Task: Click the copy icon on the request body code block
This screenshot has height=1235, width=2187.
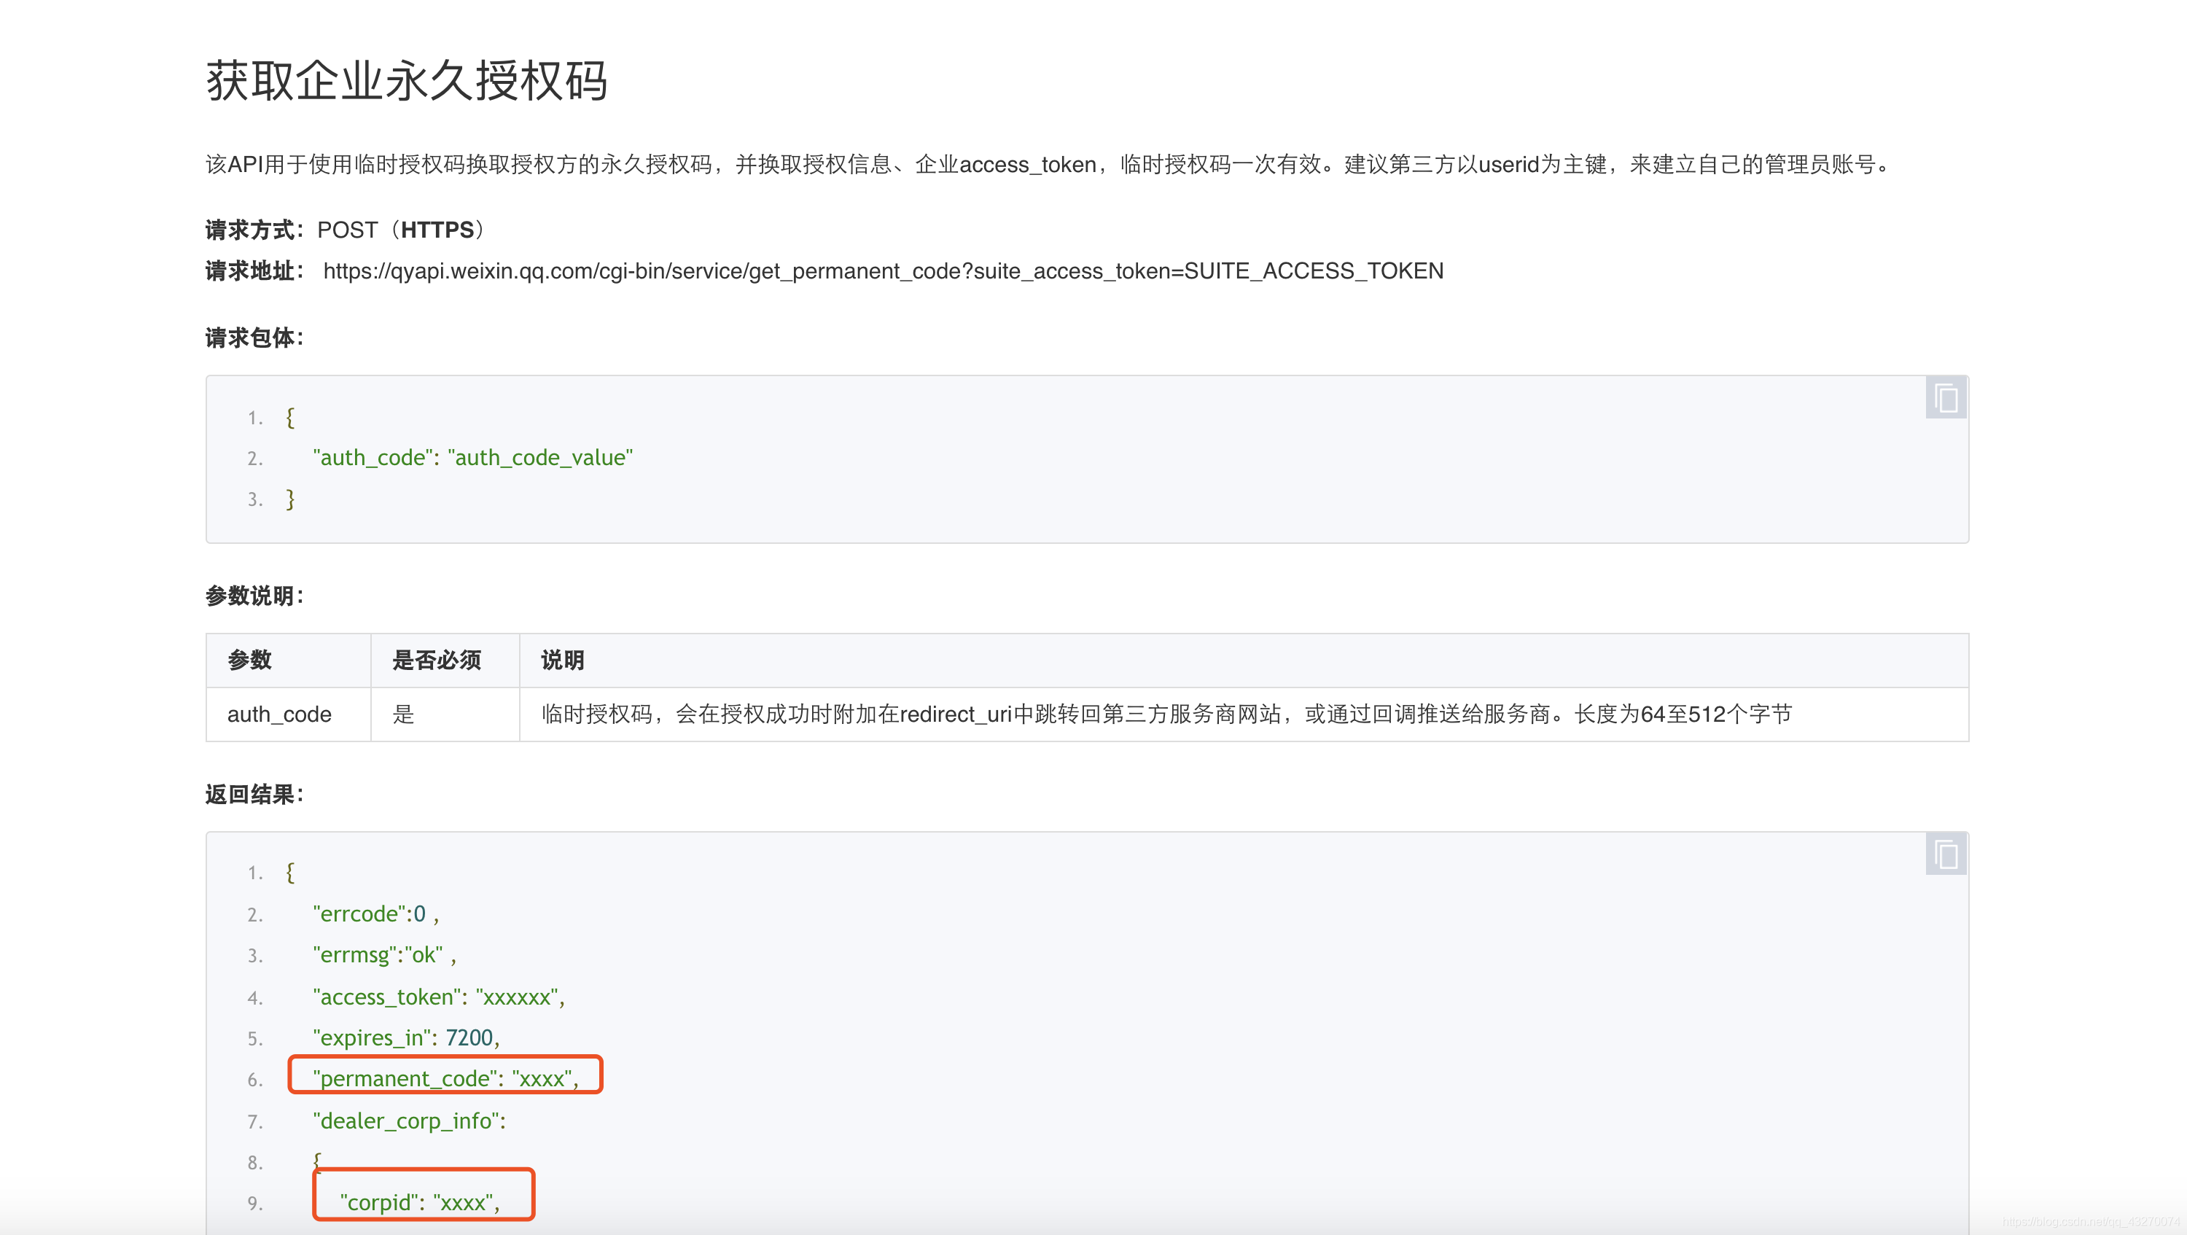Action: pos(1945,397)
